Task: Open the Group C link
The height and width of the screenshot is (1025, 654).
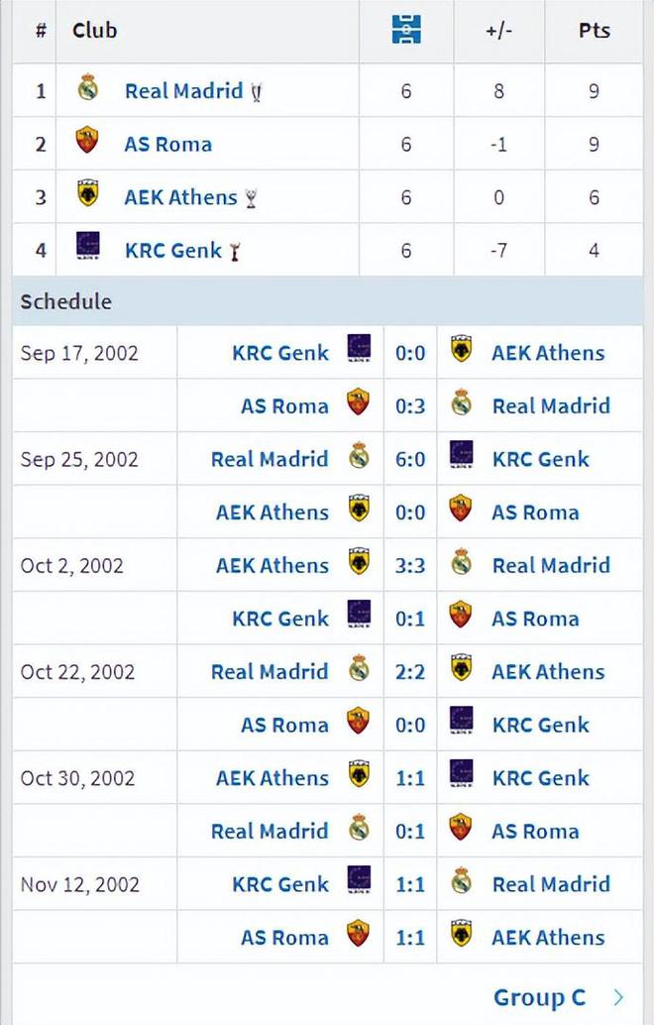Action: coord(539,997)
